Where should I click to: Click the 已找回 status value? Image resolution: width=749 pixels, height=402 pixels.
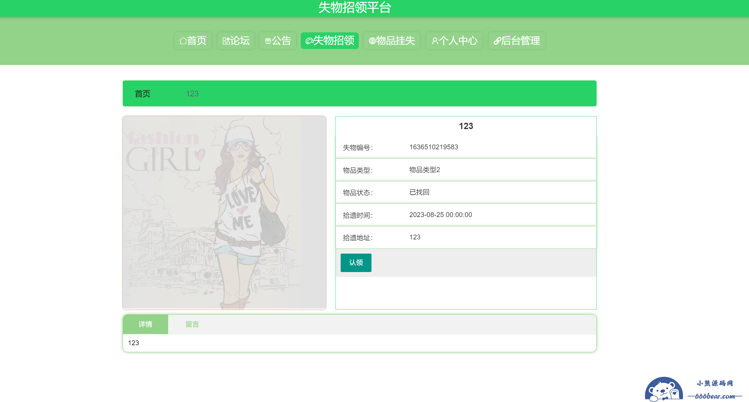coord(420,192)
